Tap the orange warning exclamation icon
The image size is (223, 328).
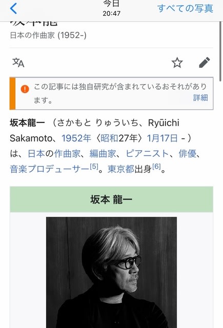[25, 89]
